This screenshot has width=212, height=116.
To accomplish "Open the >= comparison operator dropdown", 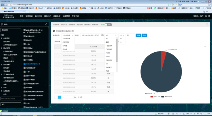I will tap(122, 35).
